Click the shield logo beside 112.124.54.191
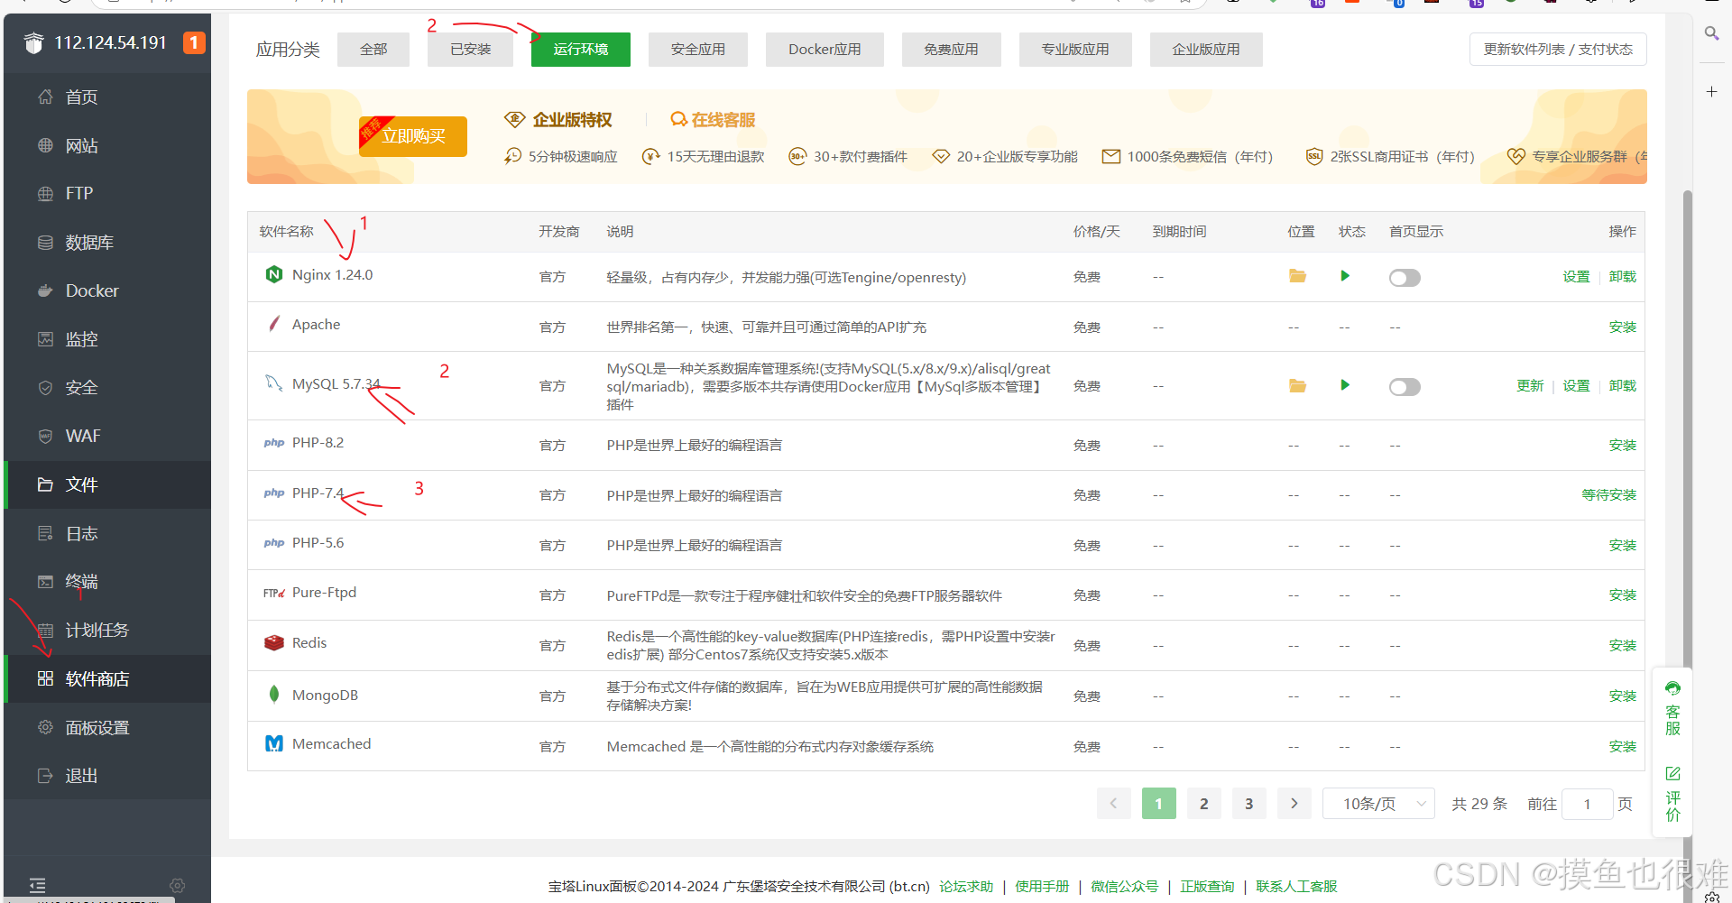Image resolution: width=1732 pixels, height=903 pixels. click(x=33, y=42)
